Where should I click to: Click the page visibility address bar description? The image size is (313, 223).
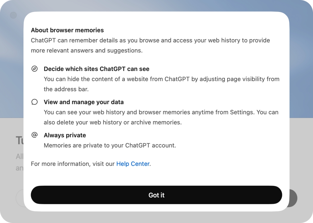coord(161,84)
